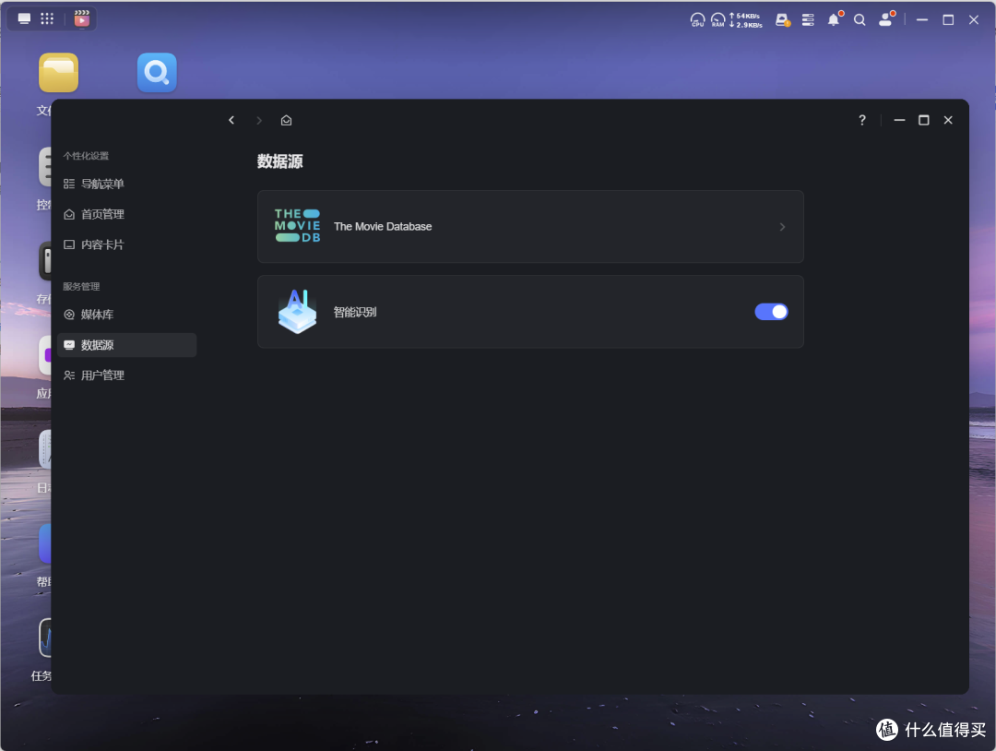Viewport: 996px width, 751px height.
Task: Open the CPU usage monitor icon
Action: 697,19
